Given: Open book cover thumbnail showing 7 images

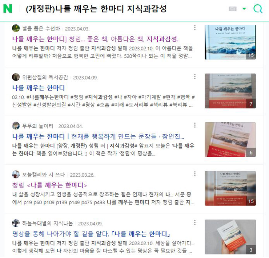Looking at the screenshot, I should tap(230, 91).
